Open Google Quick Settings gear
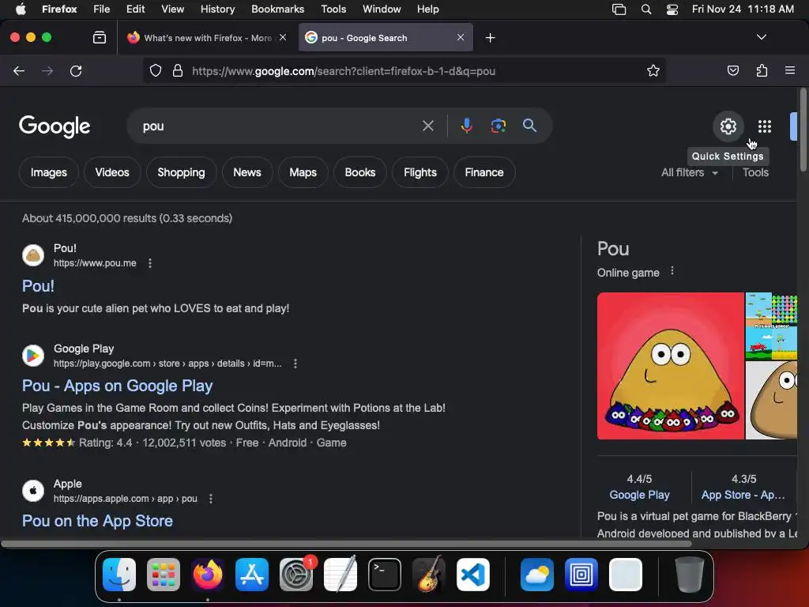The image size is (809, 607). click(728, 126)
